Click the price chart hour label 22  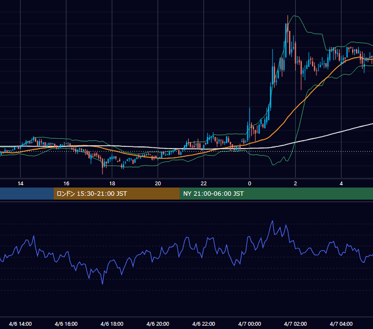coord(204,184)
